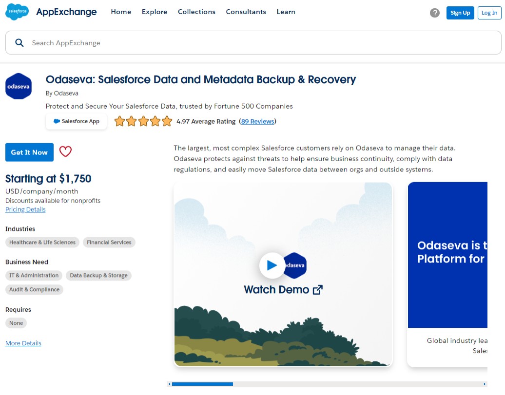This screenshot has width=505, height=395.
Task: Click inside the Search AppExchange field
Action: click(146, 42)
